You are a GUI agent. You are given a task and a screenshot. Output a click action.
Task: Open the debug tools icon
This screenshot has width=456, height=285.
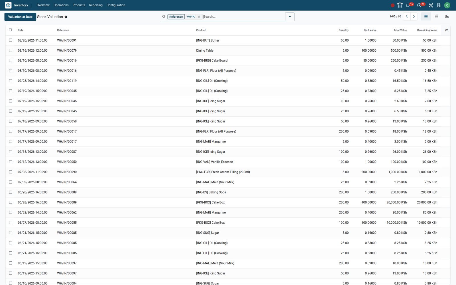[x=431, y=5]
